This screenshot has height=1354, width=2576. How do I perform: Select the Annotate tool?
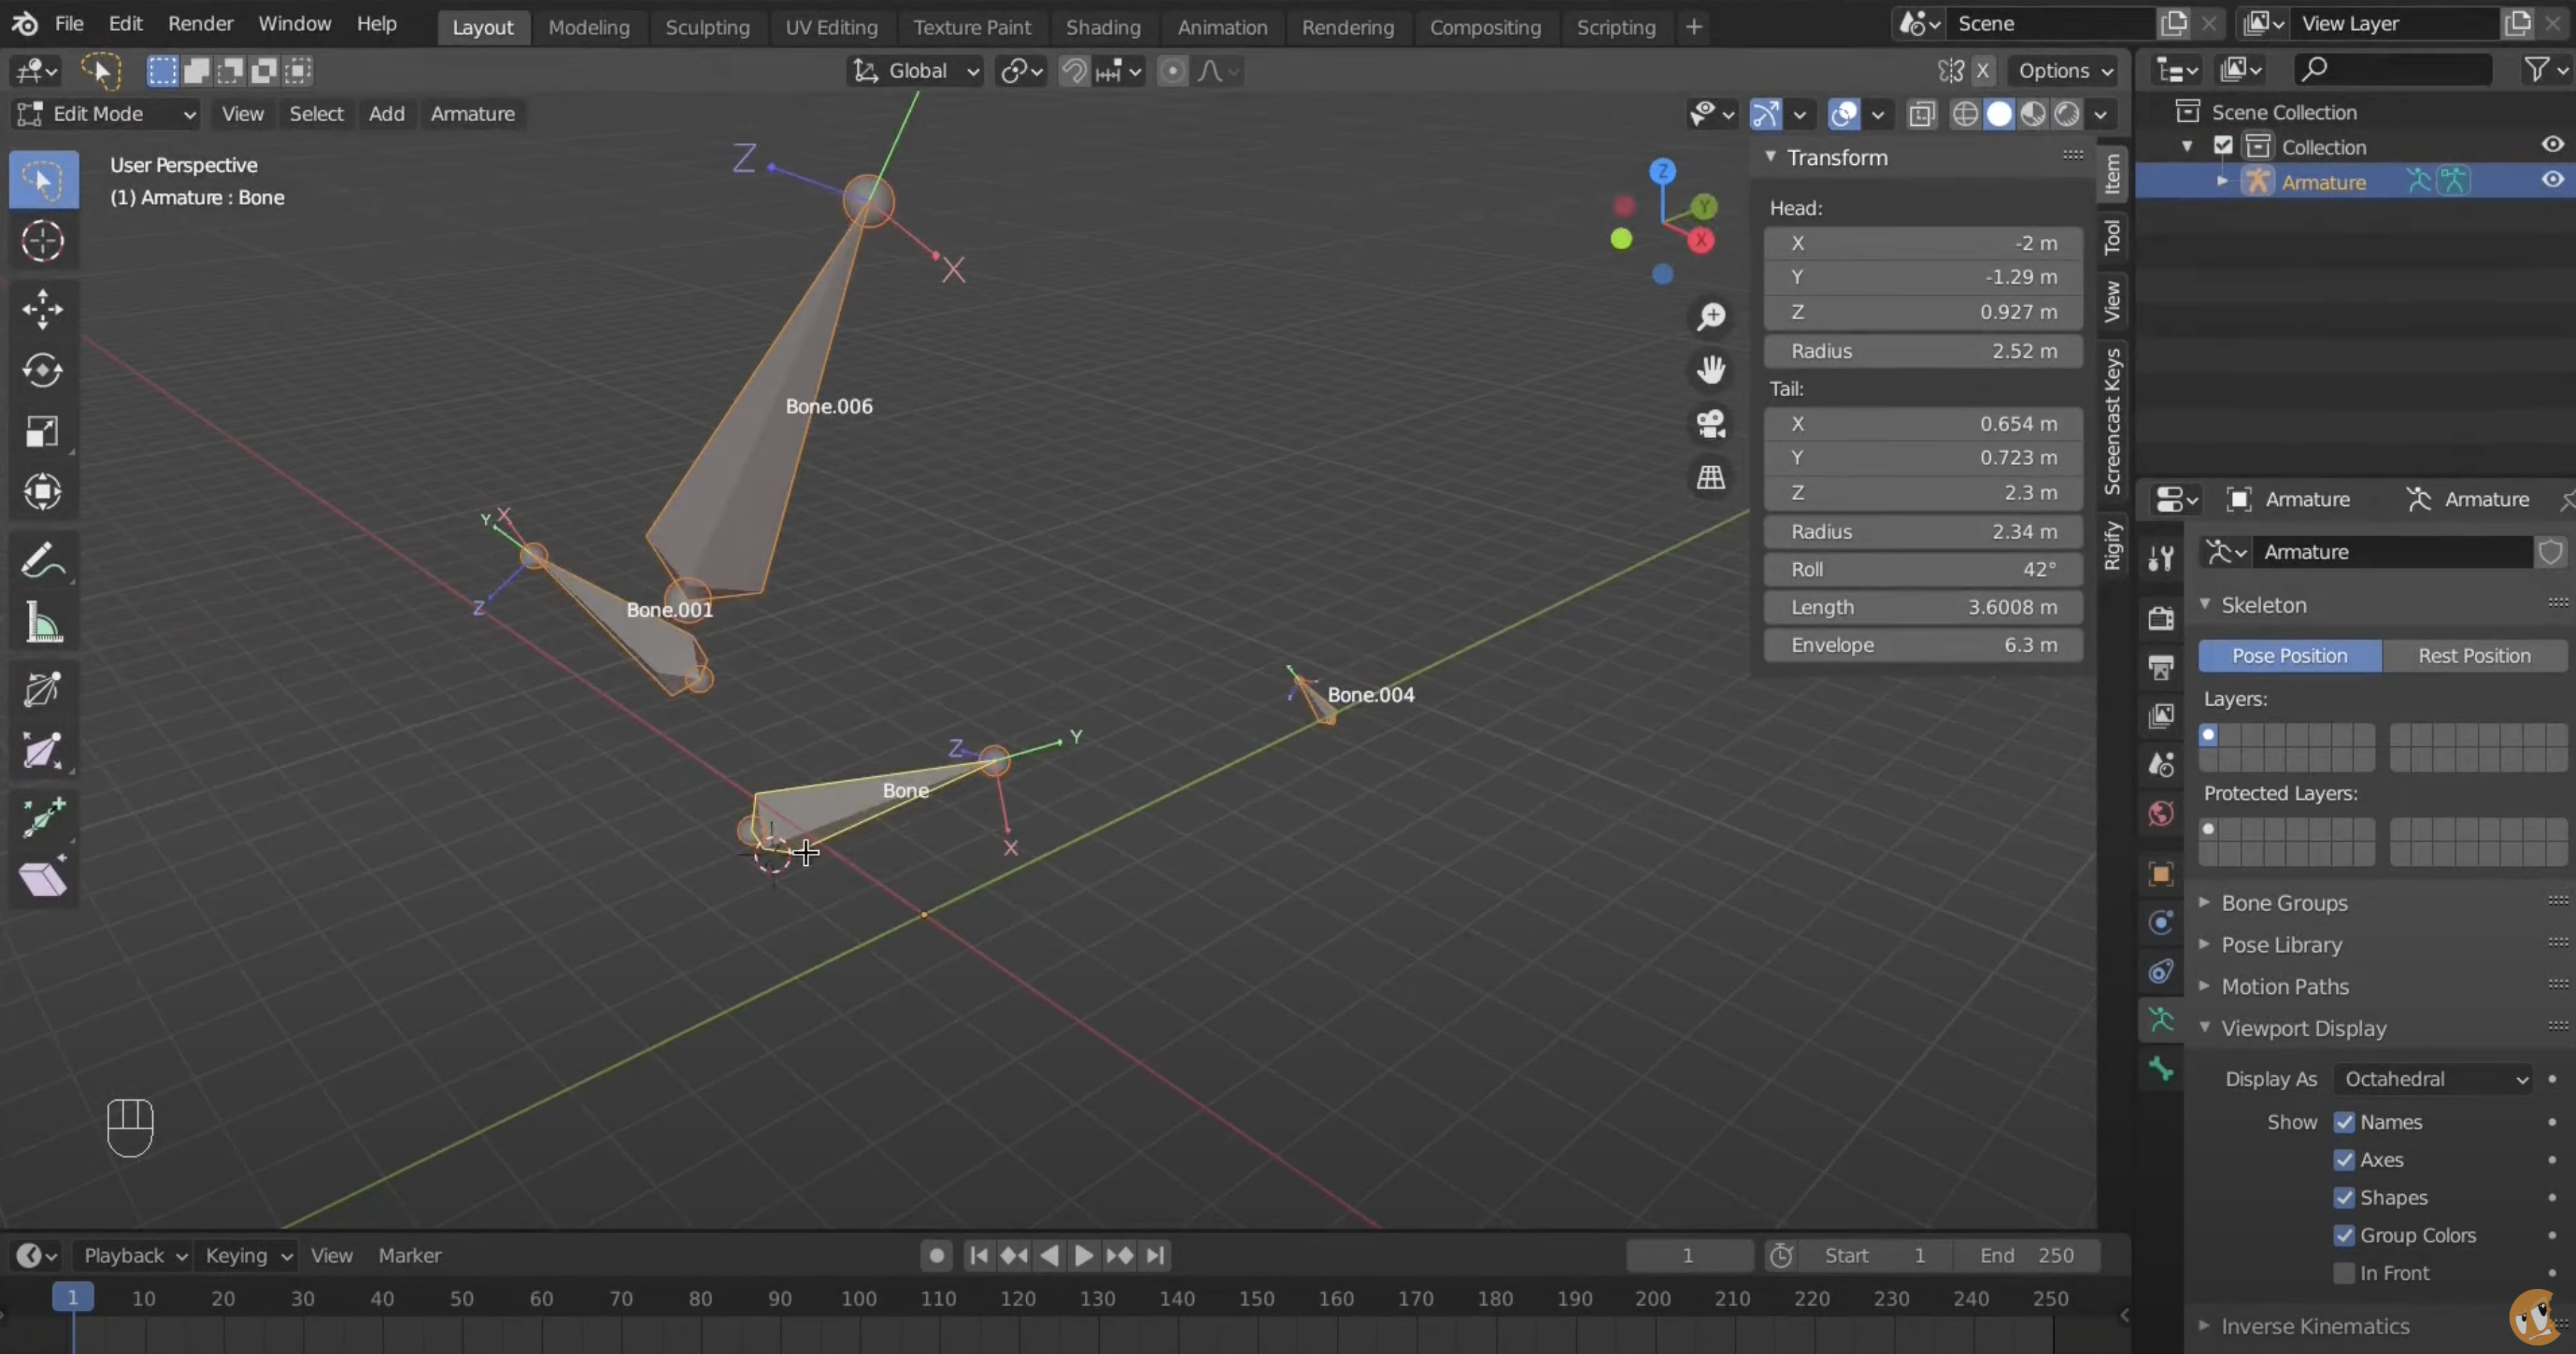tap(43, 562)
